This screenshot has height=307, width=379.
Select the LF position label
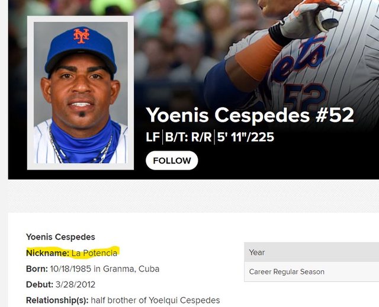coord(152,137)
